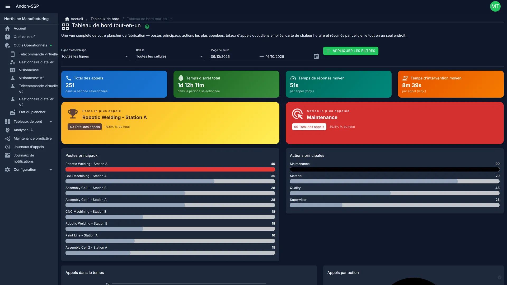Click the Maintenance prédictive chart icon
The height and width of the screenshot is (285, 507).
(7, 139)
